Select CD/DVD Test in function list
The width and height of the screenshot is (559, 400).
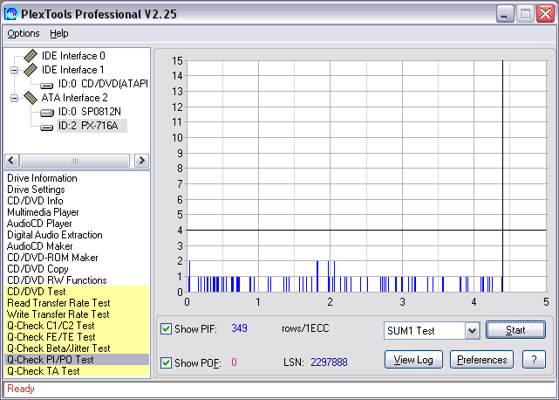point(77,292)
